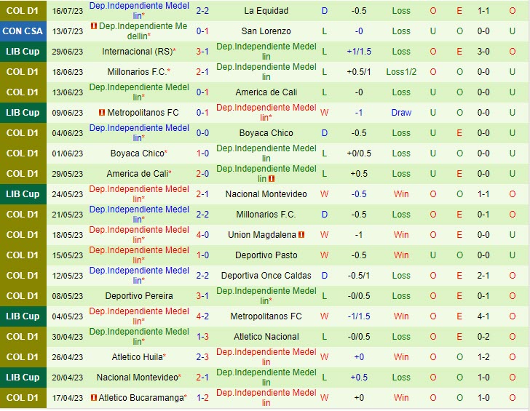Click Deportivo Pereira team name
The width and height of the screenshot is (530, 411).
[139, 296]
